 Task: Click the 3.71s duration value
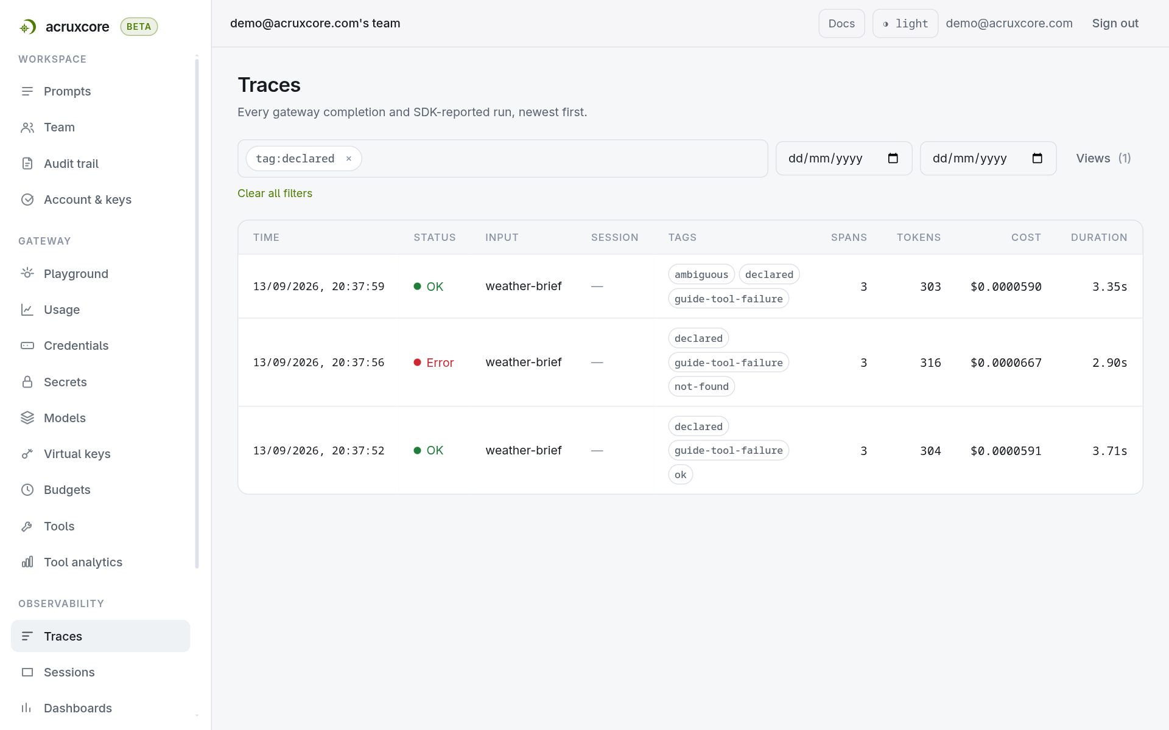point(1109,451)
